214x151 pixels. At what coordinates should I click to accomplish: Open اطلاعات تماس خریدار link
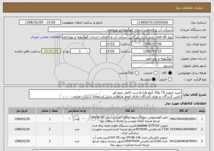tap(46, 37)
